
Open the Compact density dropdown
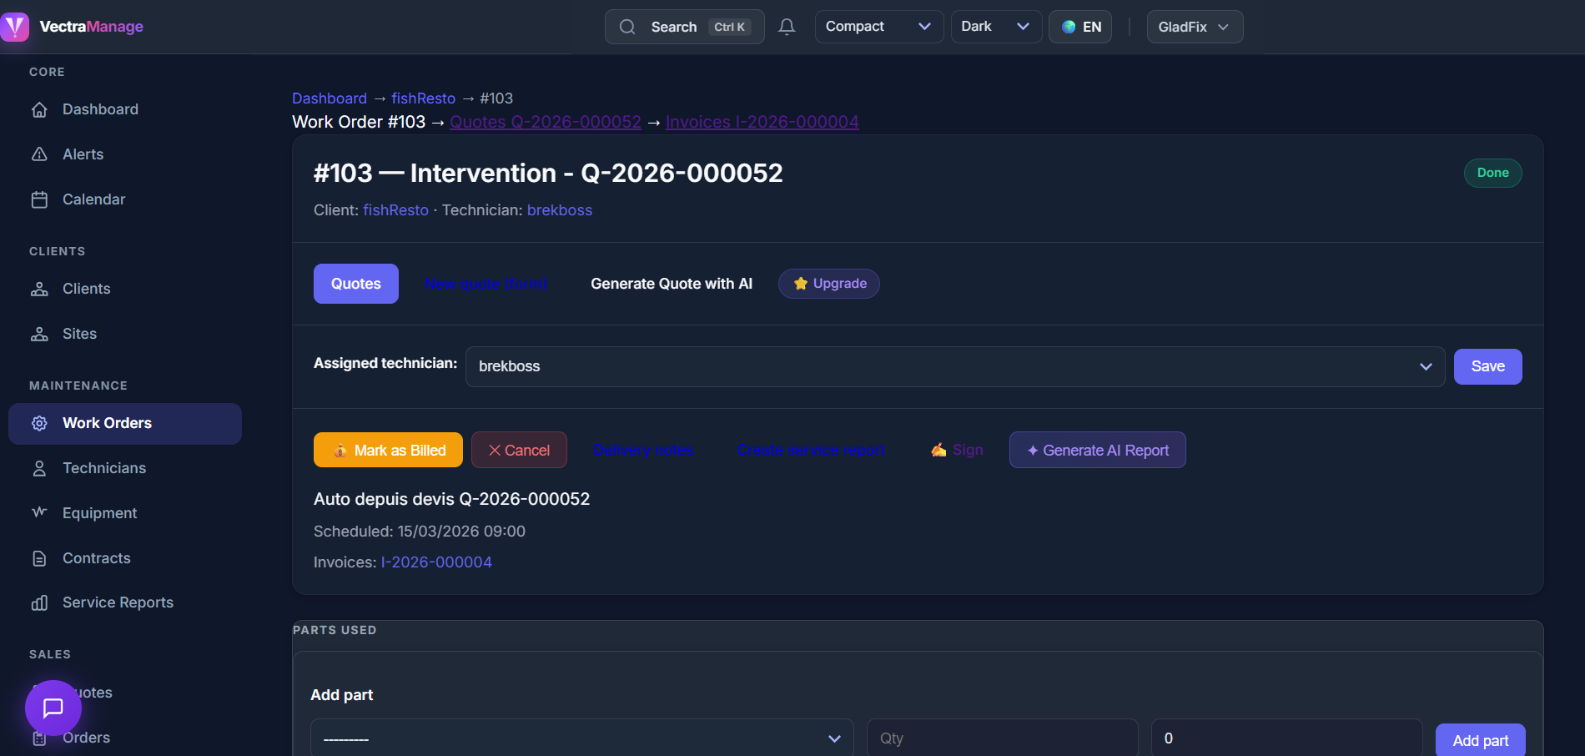coord(879,27)
